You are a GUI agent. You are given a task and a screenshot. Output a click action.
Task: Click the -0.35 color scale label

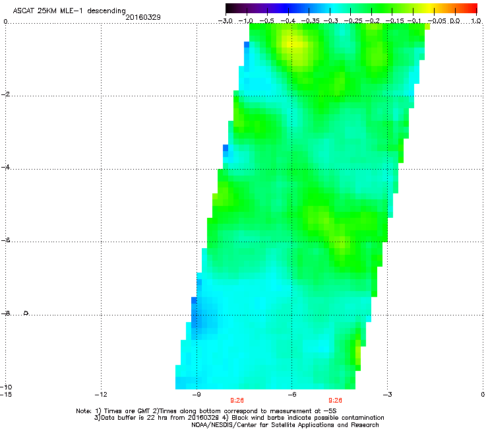tap(309, 21)
